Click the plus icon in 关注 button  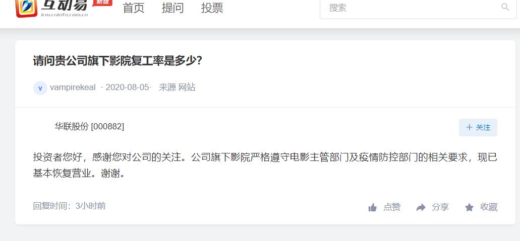tap(469, 127)
